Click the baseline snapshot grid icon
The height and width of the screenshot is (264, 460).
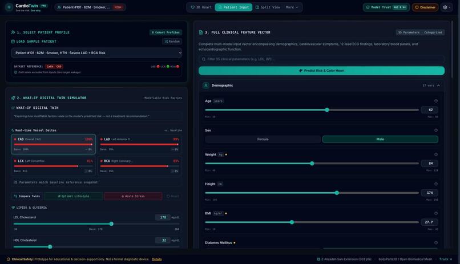click(15, 182)
